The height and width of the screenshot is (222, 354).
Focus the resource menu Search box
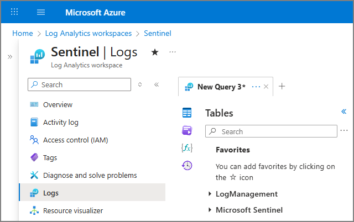[x=79, y=84]
